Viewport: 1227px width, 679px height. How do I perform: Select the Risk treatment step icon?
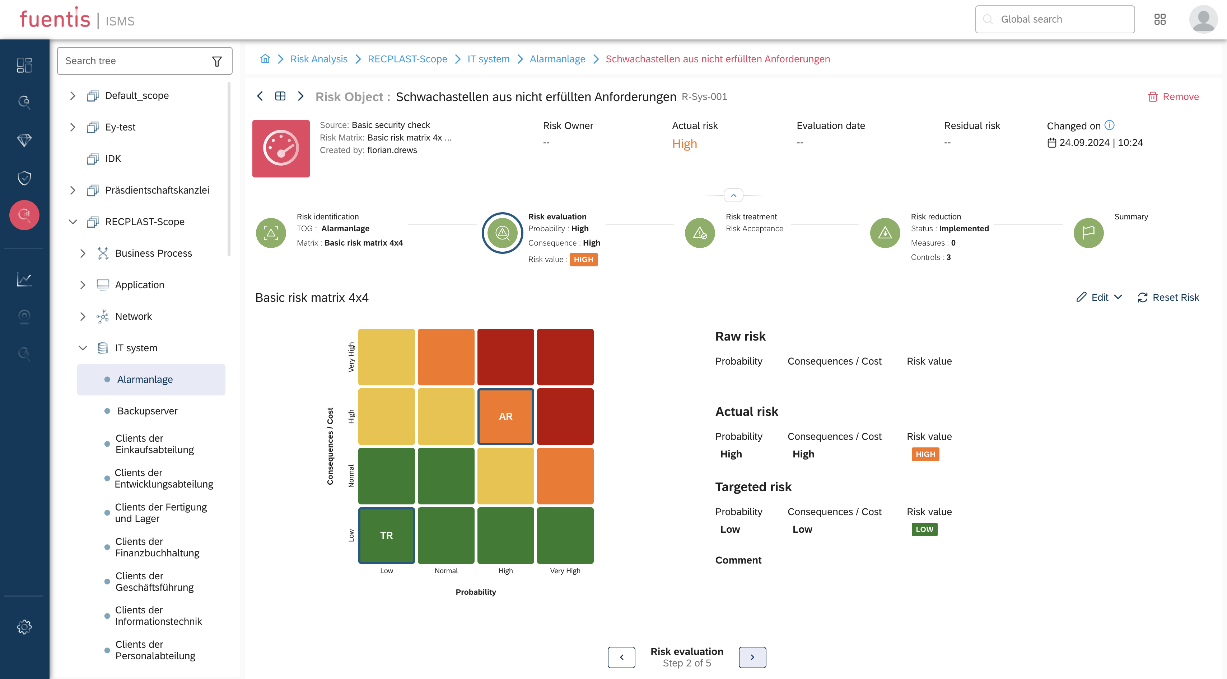click(699, 233)
